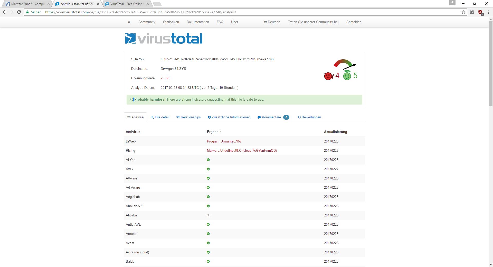Bookmark this page with the star icon
Image resolution: width=493 pixels, height=267 pixels.
[x=463, y=12]
